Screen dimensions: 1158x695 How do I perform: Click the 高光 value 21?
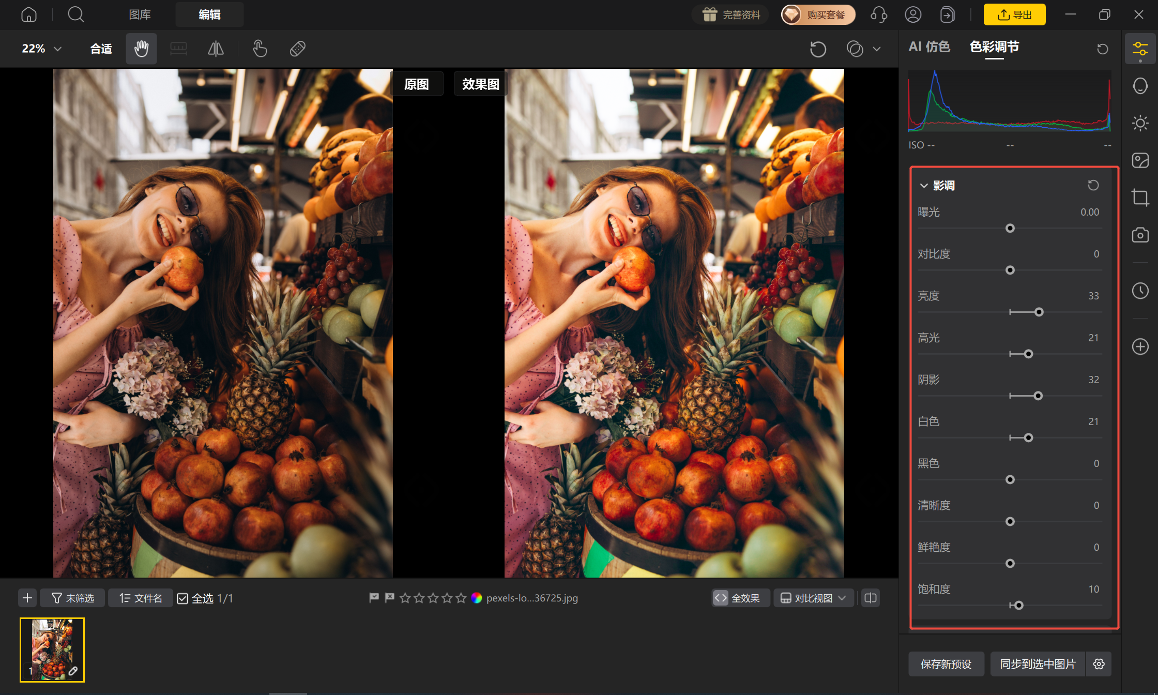[1093, 338]
